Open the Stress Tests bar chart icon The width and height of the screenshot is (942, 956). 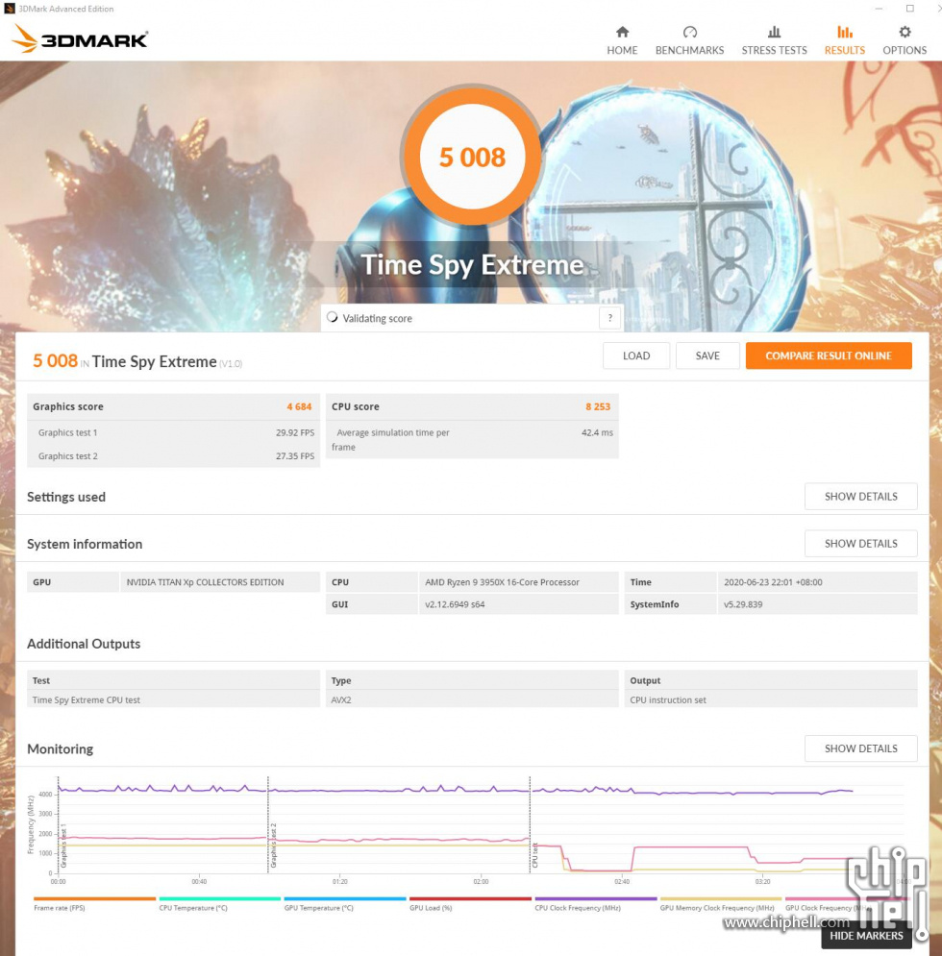774,32
